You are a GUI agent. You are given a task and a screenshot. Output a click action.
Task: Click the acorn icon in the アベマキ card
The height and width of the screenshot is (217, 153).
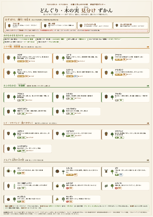106,58
